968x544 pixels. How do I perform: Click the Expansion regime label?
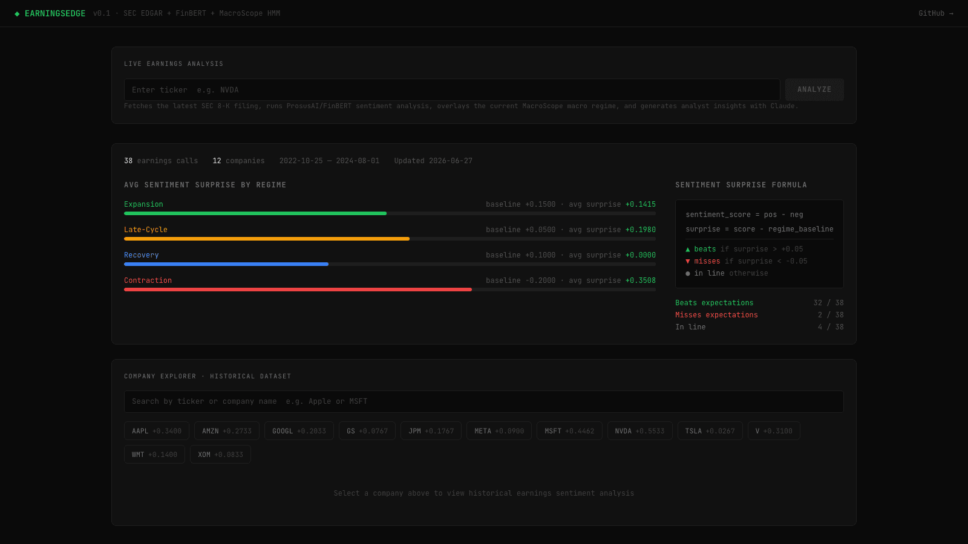143,204
